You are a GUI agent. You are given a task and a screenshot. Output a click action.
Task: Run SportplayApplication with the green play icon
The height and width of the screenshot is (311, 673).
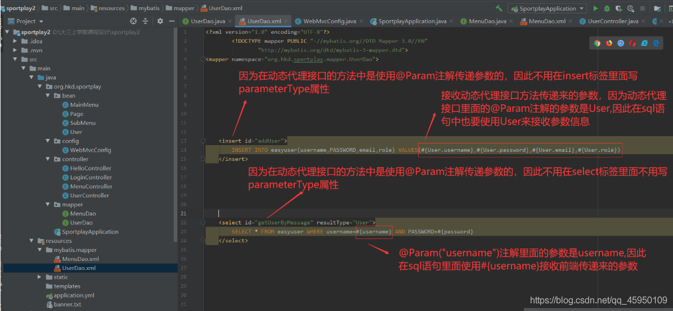click(x=595, y=8)
